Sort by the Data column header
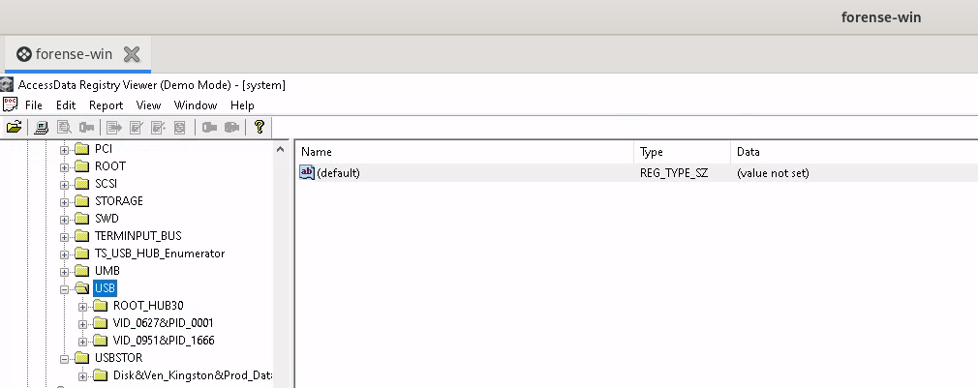978x388 pixels. pyautogui.click(x=854, y=152)
